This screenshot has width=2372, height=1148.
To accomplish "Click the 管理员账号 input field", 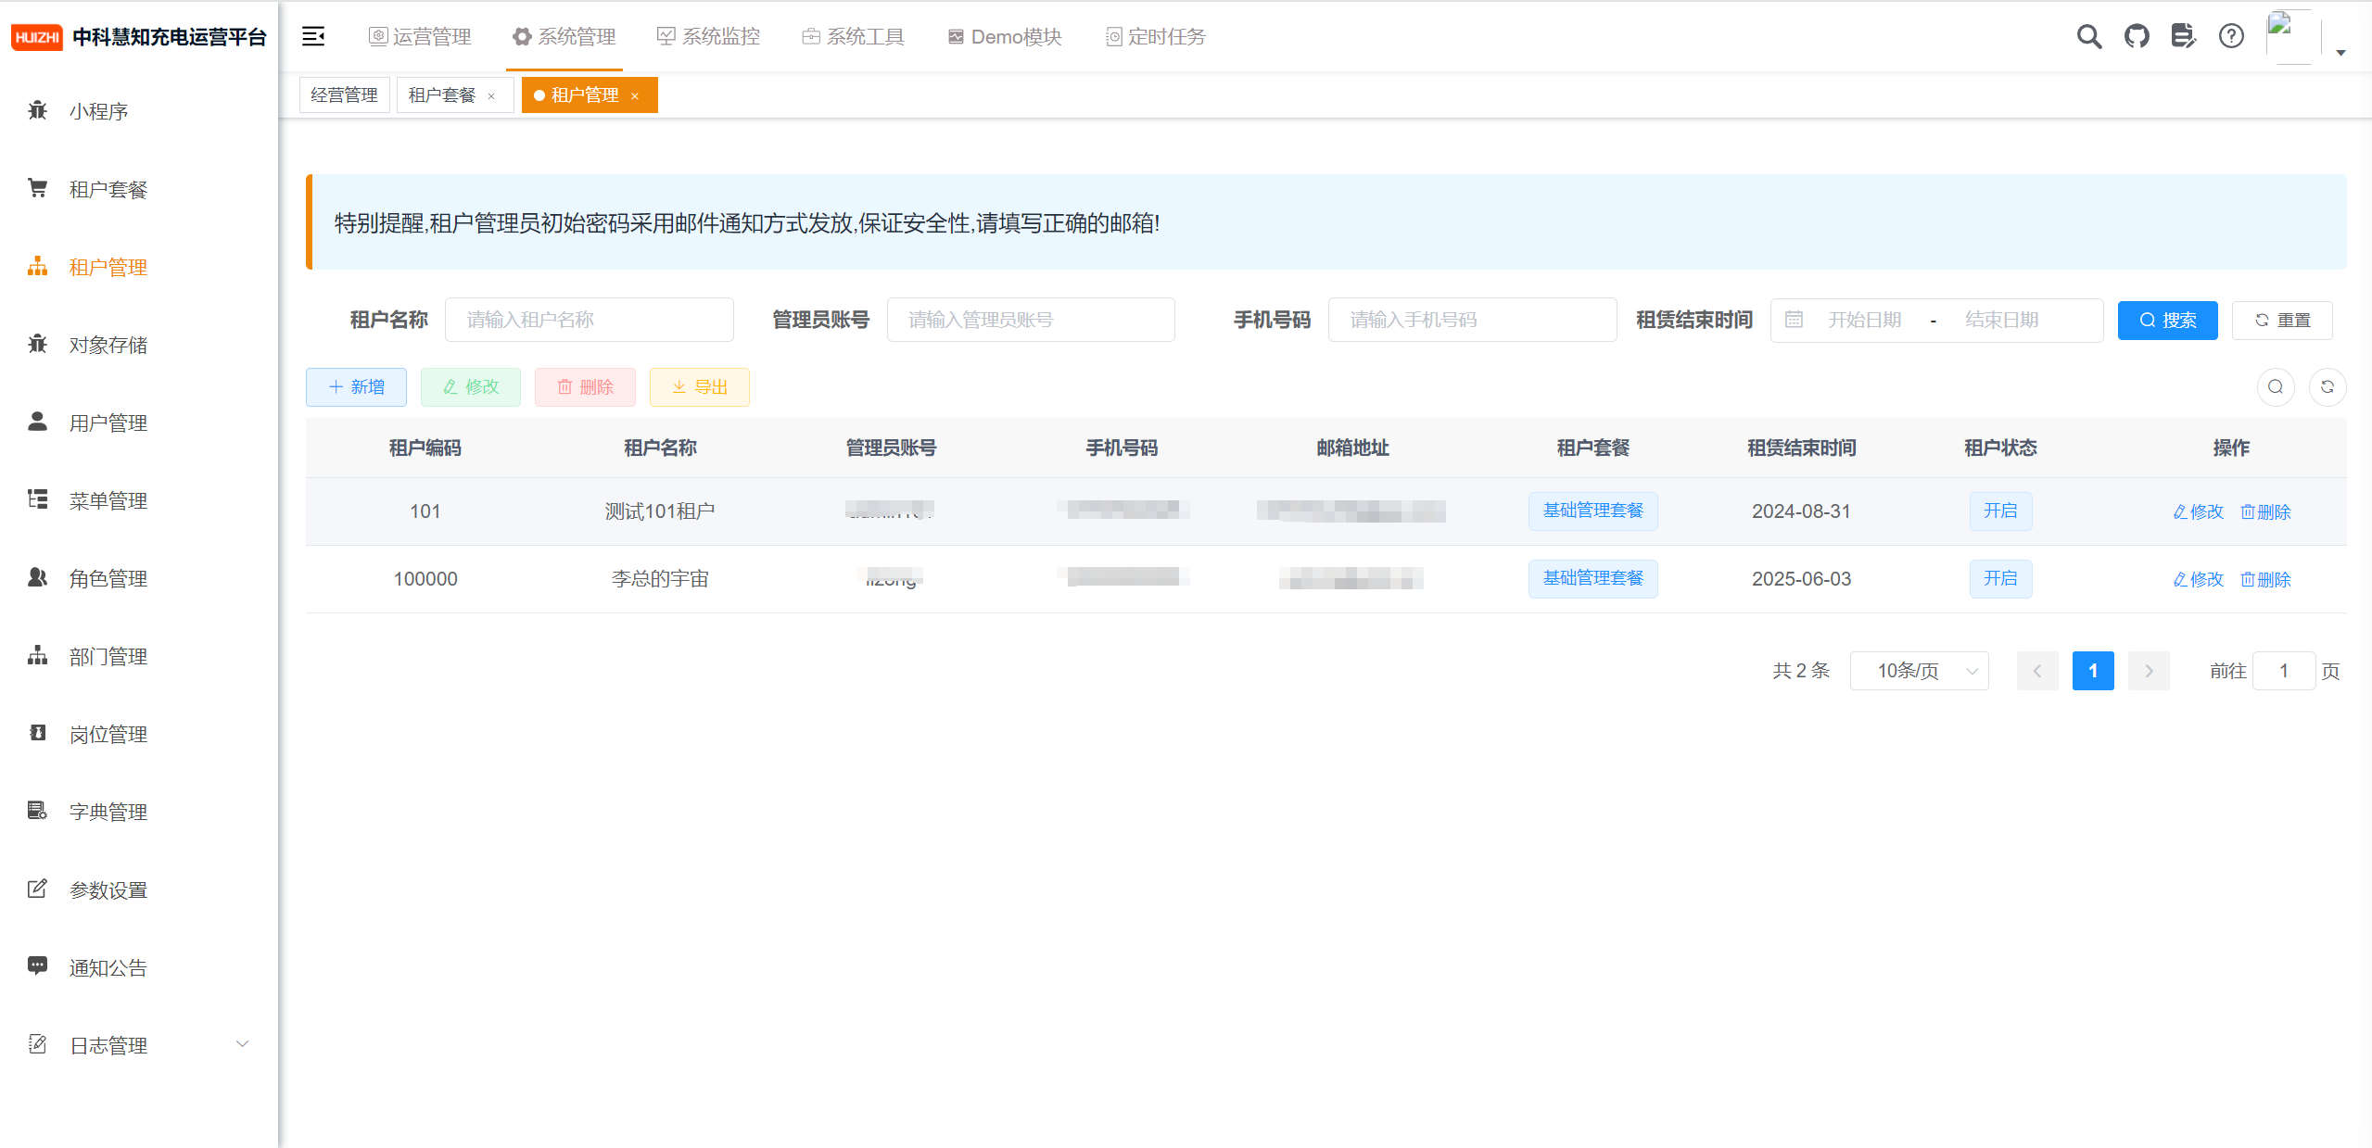I will click(x=1031, y=320).
